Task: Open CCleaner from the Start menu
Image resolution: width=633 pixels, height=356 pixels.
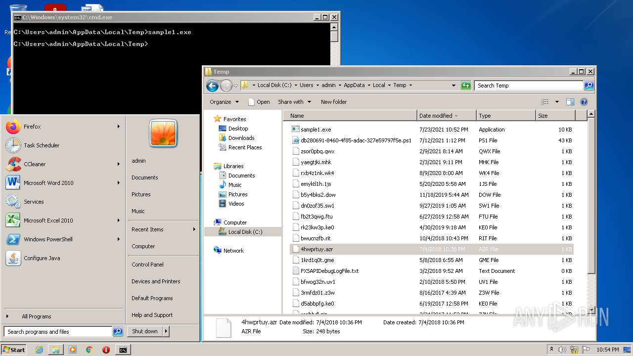Action: [x=63, y=164]
